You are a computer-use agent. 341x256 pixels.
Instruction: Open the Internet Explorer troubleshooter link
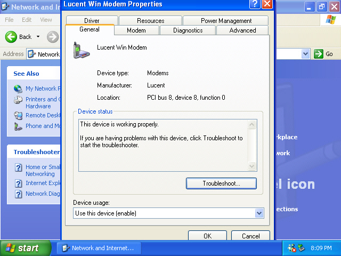click(43, 183)
